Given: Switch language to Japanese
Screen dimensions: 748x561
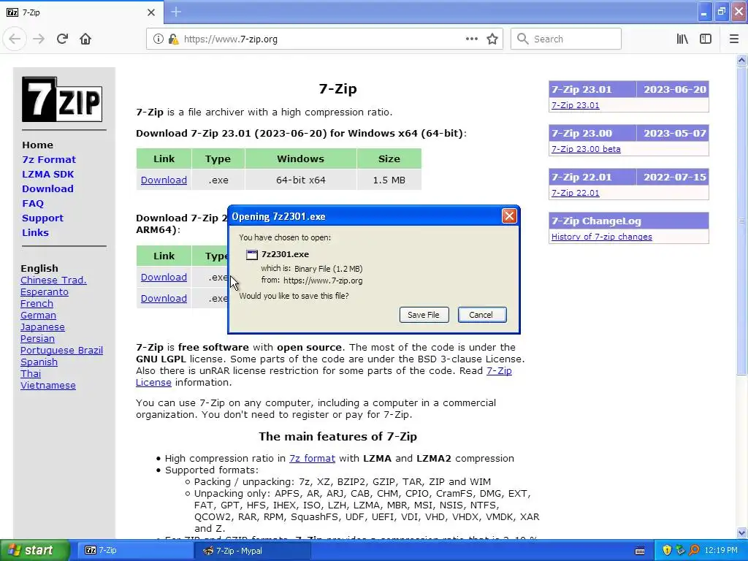Looking at the screenshot, I should pyautogui.click(x=42, y=327).
